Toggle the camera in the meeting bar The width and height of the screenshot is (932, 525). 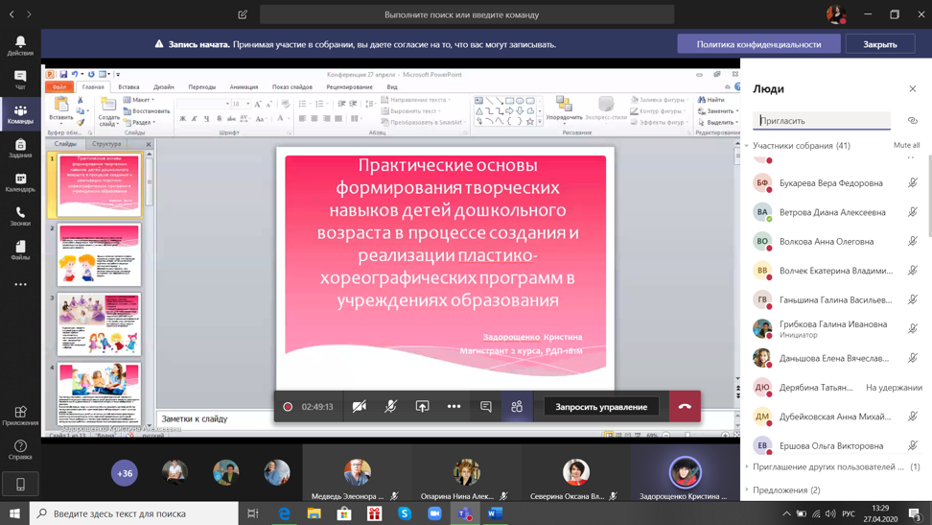(x=360, y=407)
